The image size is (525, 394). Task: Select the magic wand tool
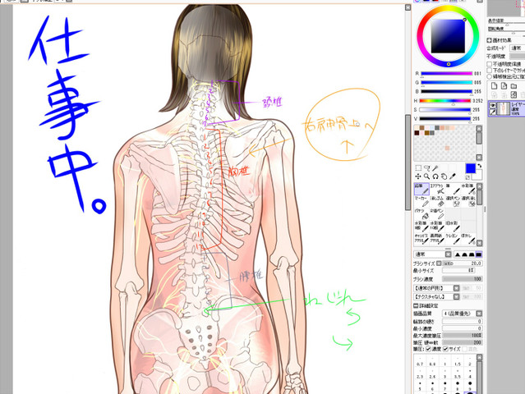point(435,168)
